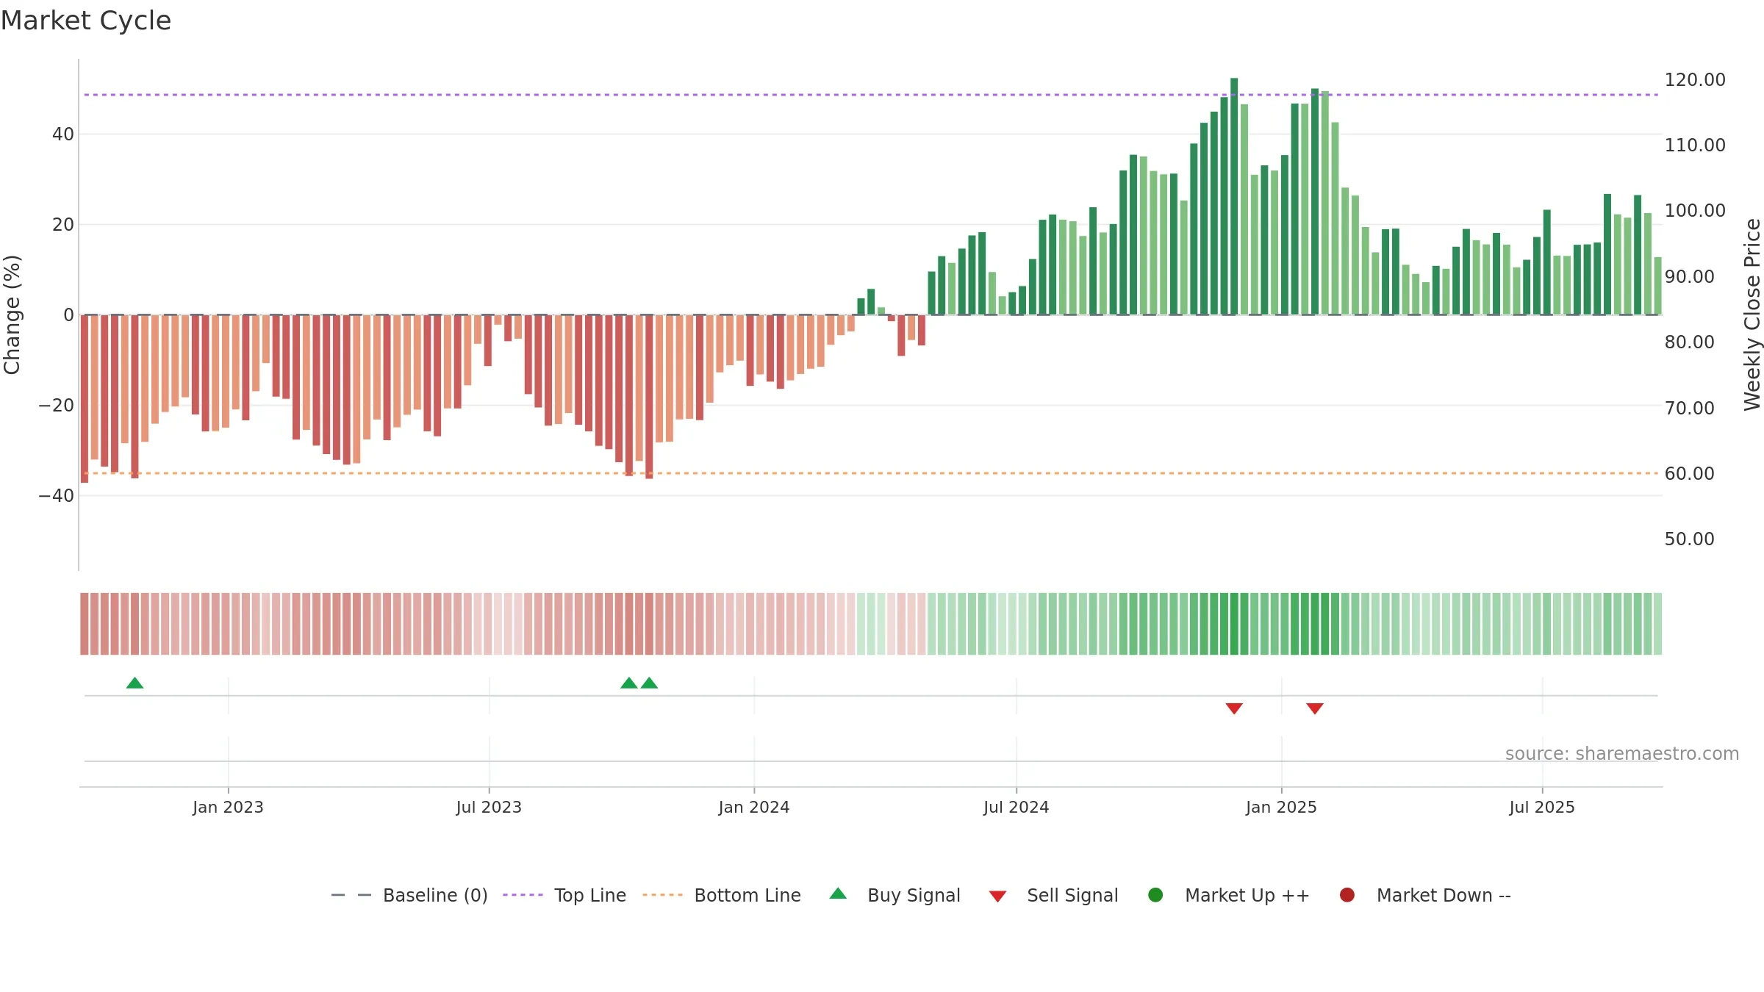Click the 120.00 price axis value

click(1695, 80)
